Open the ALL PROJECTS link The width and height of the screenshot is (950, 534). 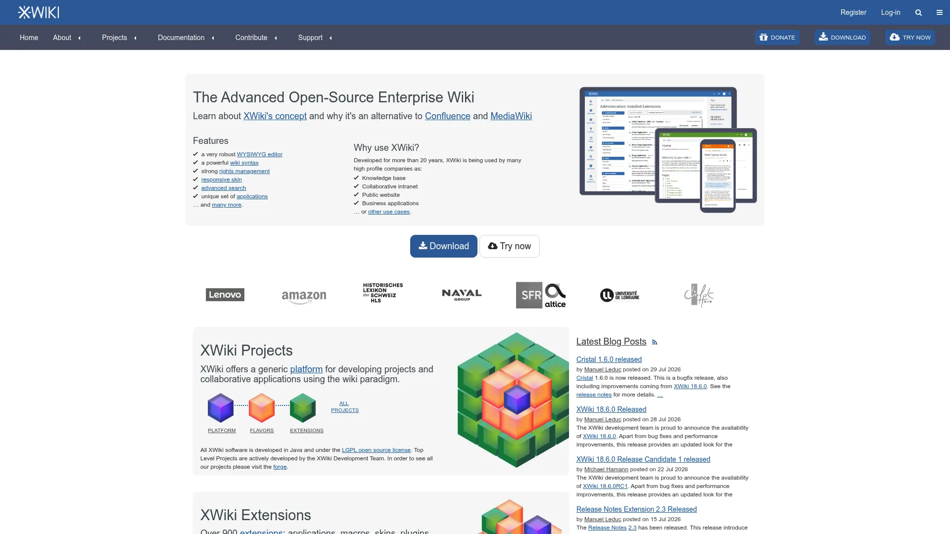345,407
